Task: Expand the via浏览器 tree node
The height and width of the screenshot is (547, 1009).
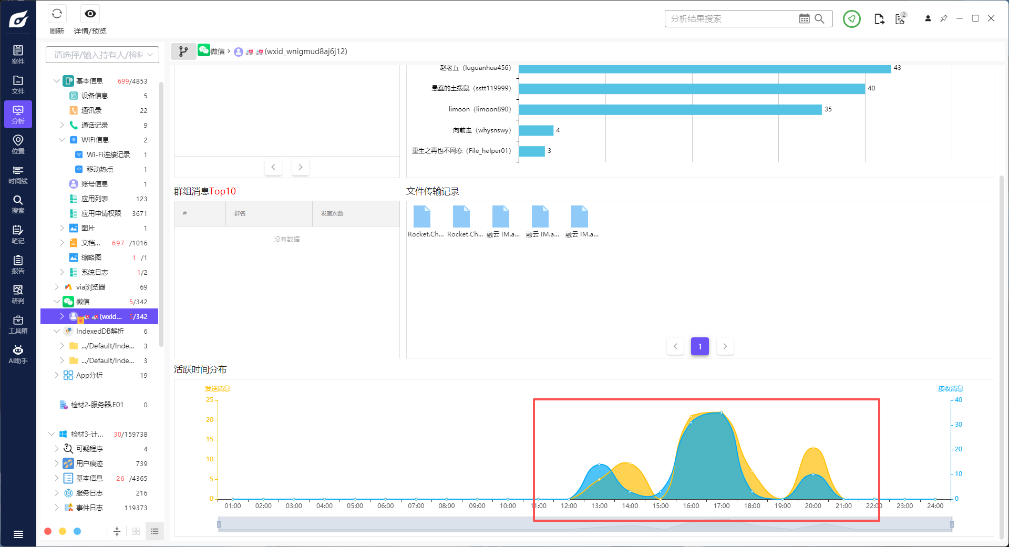Action: tap(57, 287)
